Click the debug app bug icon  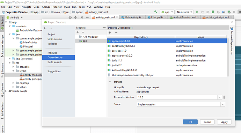[213, 12]
